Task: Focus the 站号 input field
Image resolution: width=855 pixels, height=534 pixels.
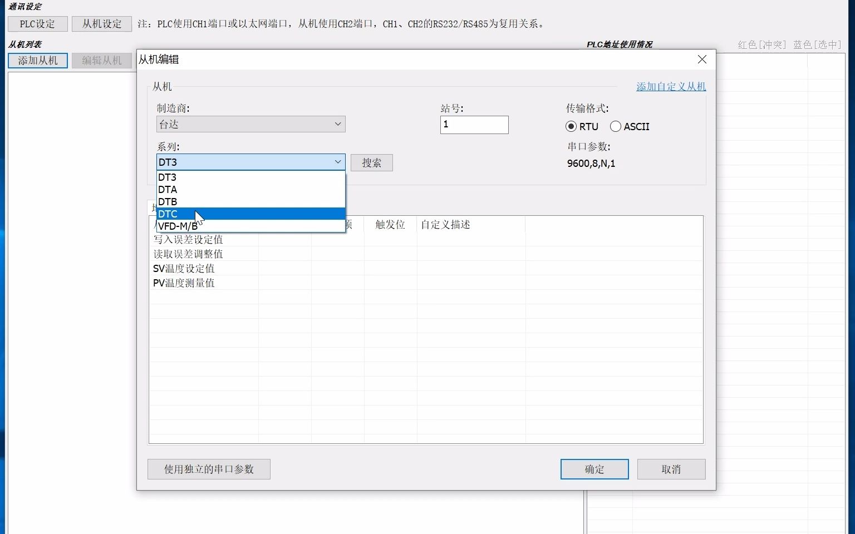Action: 474,125
